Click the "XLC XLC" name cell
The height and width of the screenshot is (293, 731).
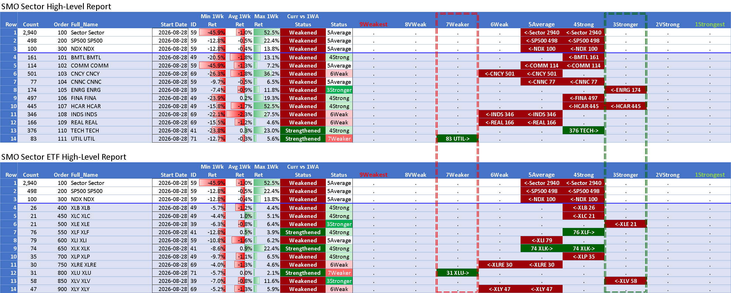pyautogui.click(x=80, y=216)
